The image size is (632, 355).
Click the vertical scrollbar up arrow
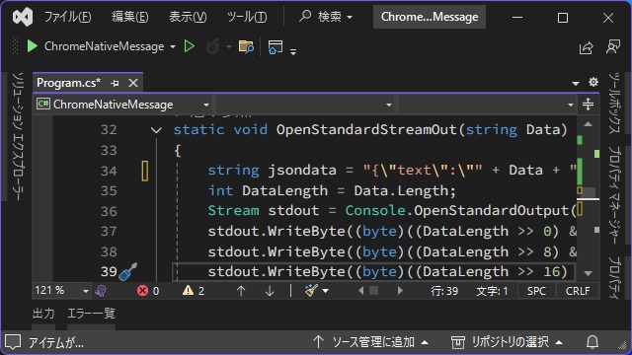pos(589,124)
